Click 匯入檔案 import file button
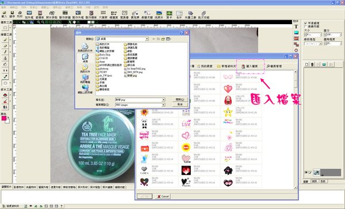Image resolution: width=345 pixels, height=209 pixels. click(250, 66)
